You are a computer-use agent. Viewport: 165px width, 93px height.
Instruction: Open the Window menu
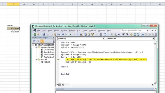tap(101, 30)
